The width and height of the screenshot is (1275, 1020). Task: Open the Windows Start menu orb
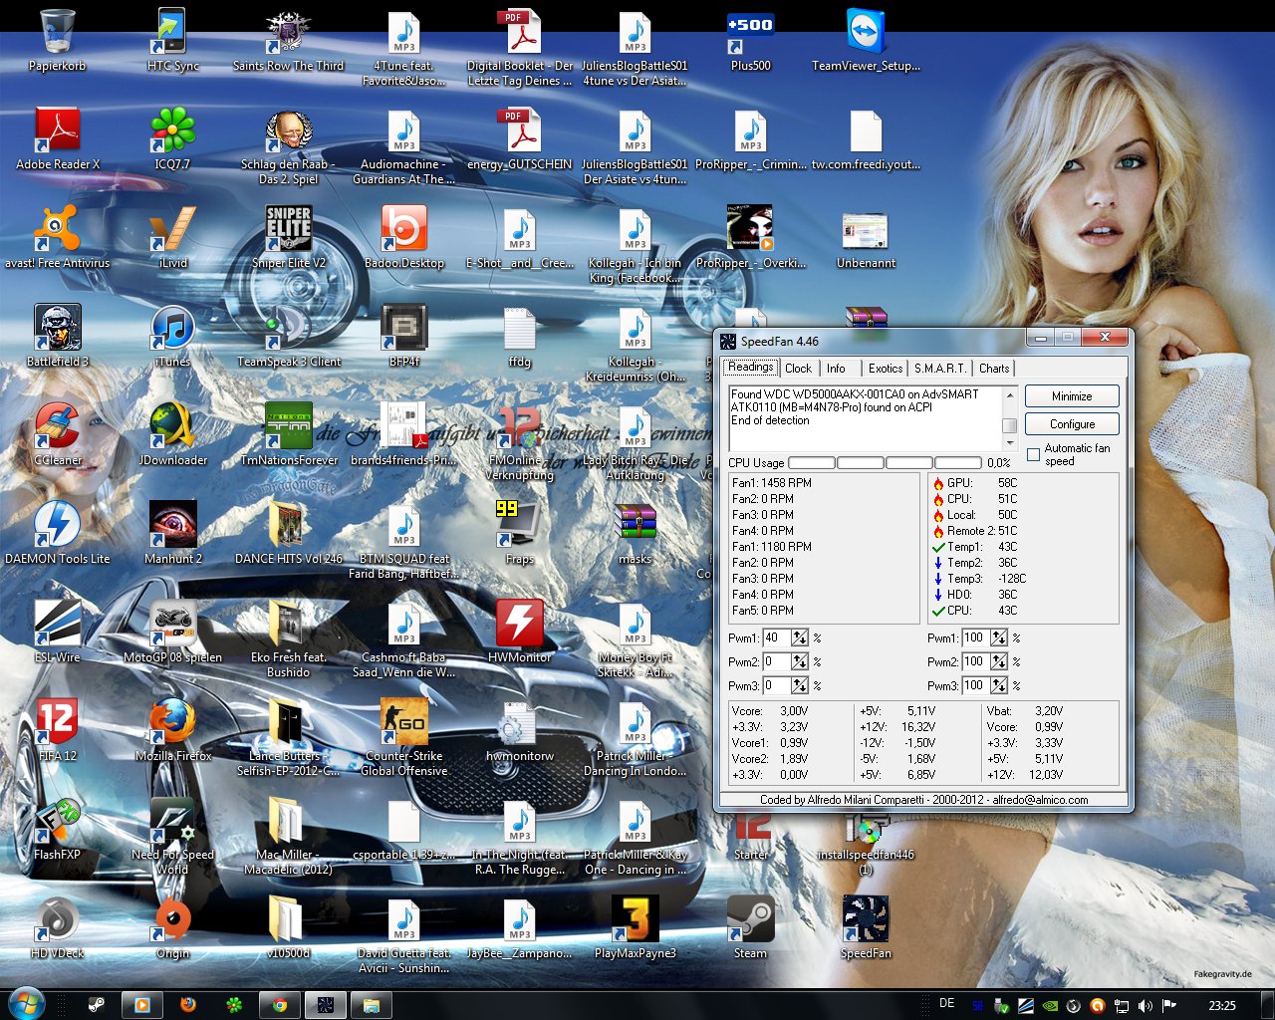(x=26, y=1004)
